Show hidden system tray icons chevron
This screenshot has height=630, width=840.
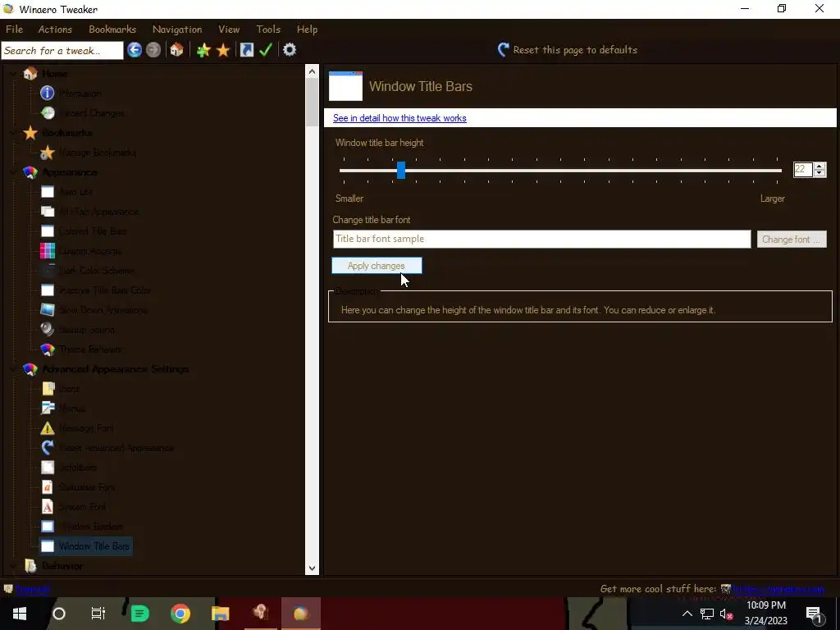pyautogui.click(x=687, y=614)
